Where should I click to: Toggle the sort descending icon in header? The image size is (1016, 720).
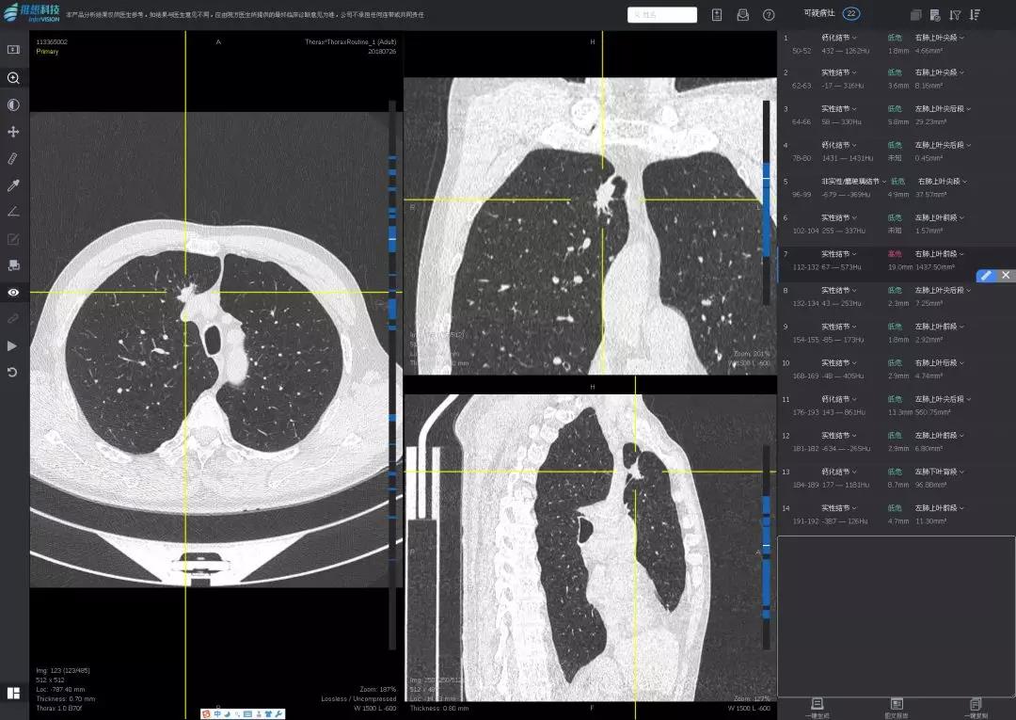[x=975, y=15]
